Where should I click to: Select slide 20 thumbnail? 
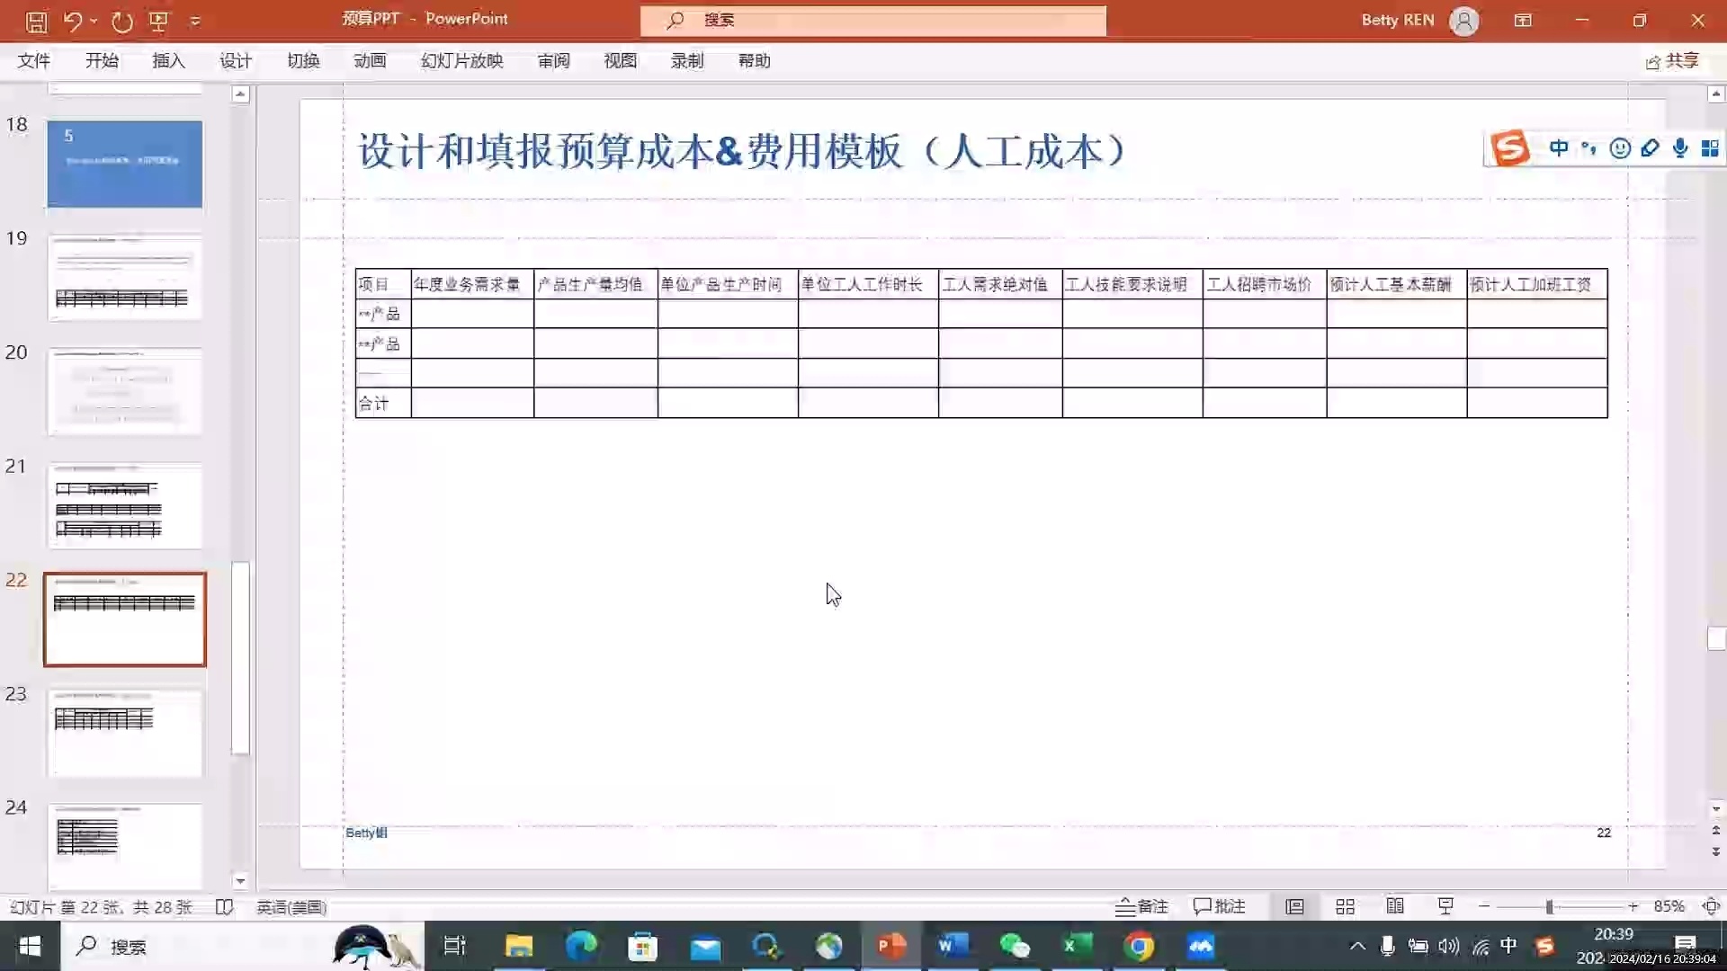point(125,391)
